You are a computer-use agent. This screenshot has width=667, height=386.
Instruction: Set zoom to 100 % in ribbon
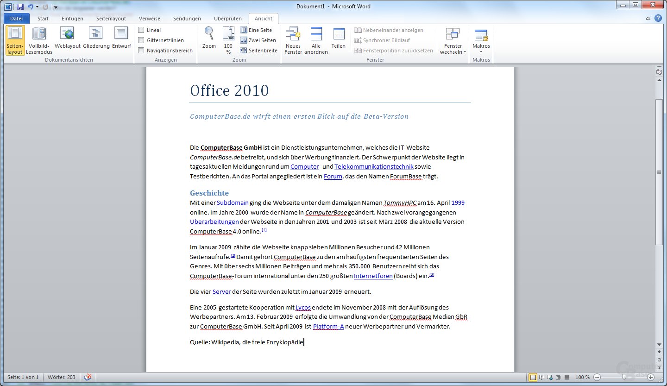(x=228, y=40)
